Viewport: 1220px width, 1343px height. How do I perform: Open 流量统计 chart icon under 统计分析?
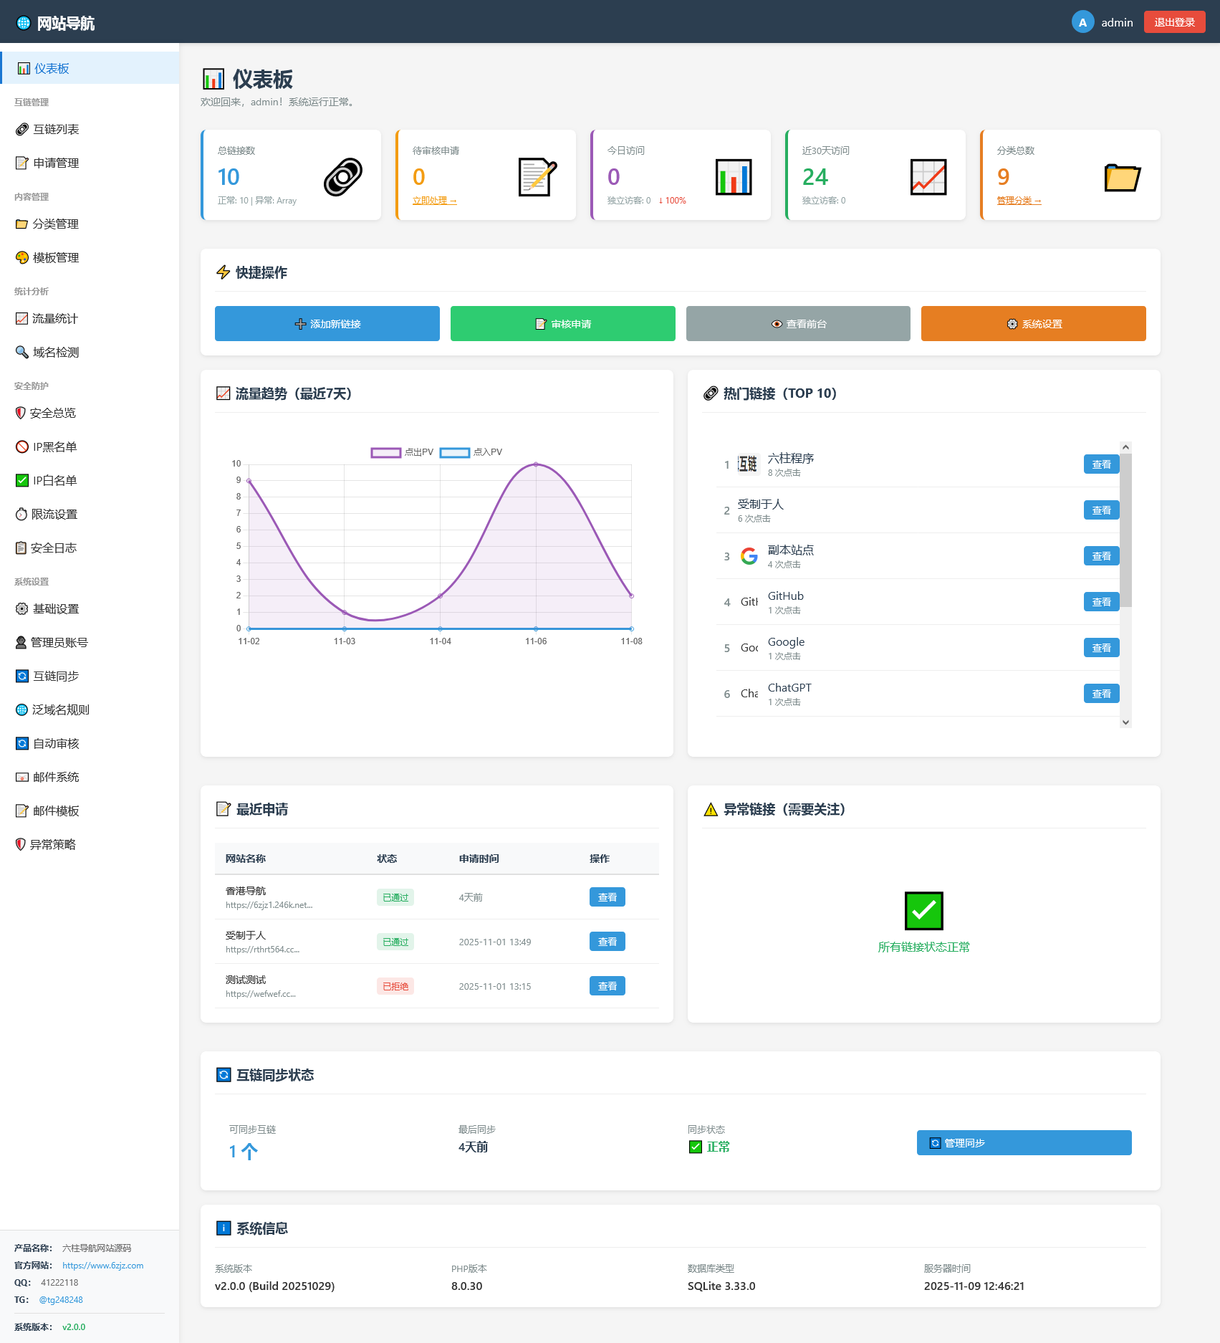21,318
